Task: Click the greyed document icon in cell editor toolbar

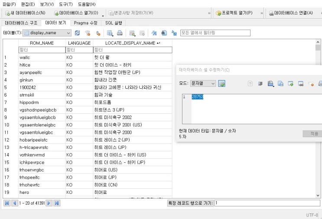Action: (x=250, y=84)
